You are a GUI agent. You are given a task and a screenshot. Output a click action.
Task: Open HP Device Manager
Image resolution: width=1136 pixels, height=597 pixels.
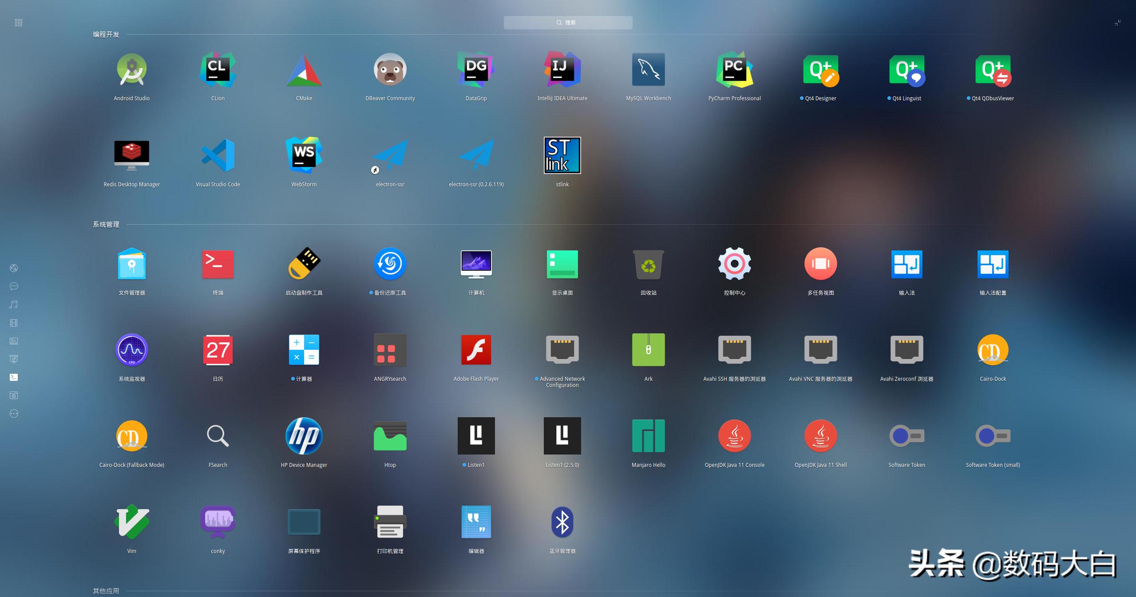click(x=304, y=436)
